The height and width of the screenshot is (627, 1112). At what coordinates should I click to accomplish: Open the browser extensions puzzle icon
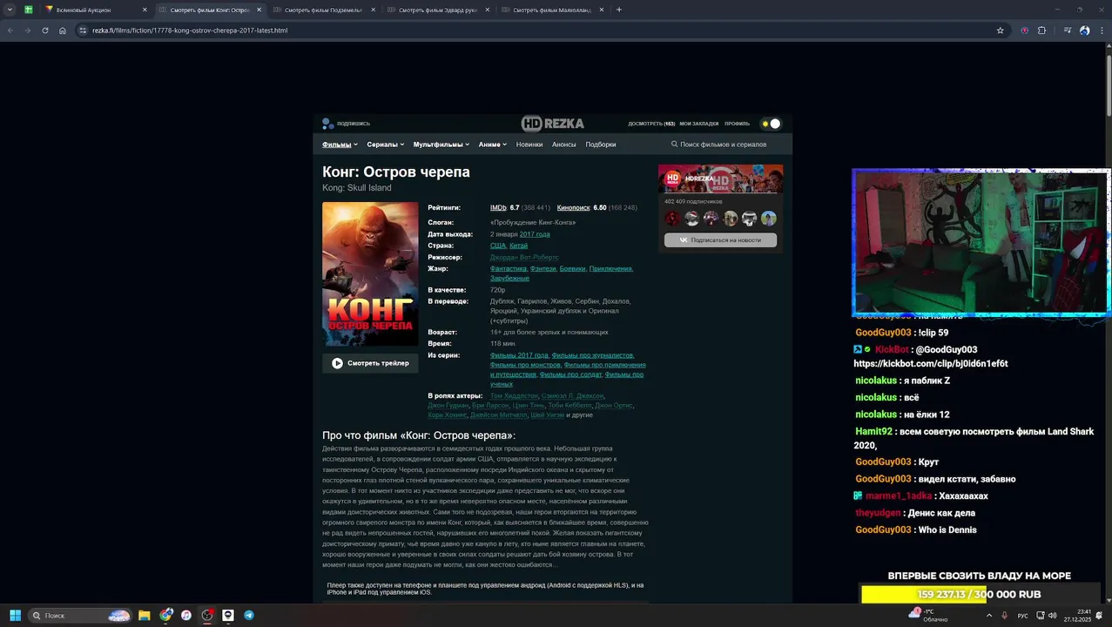pos(1041,30)
